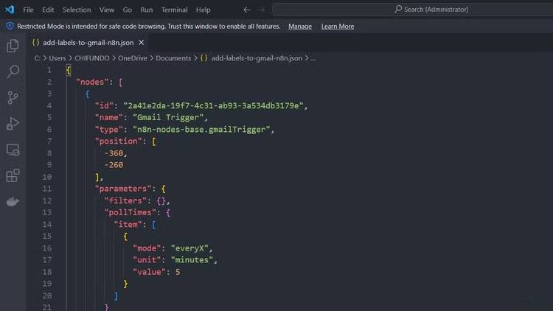Click the "mode" key on line 16
This screenshot has width=553, height=311.
pyautogui.click(x=147, y=248)
